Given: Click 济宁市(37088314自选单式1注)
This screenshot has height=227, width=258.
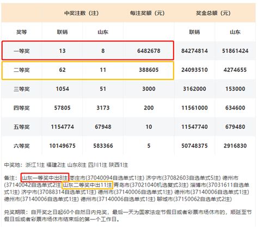Looking at the screenshot, I should [59, 192].
